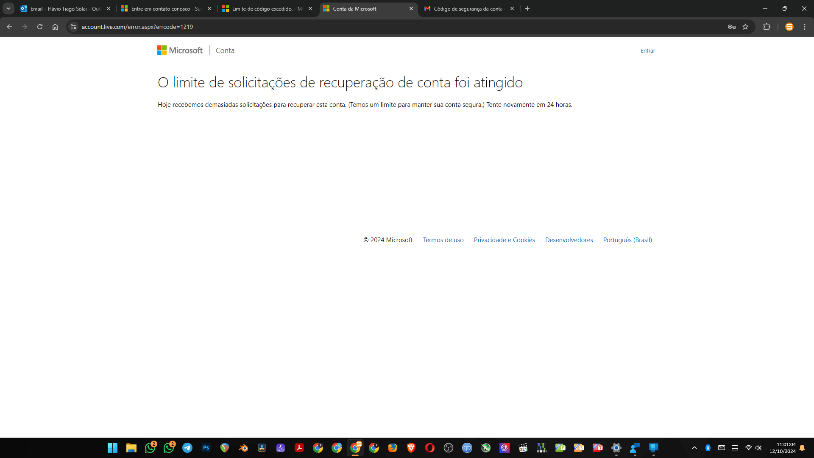Show hidden system tray icons chevron

coord(694,448)
